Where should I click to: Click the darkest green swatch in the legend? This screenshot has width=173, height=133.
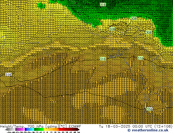pyautogui.click(x=35, y=129)
